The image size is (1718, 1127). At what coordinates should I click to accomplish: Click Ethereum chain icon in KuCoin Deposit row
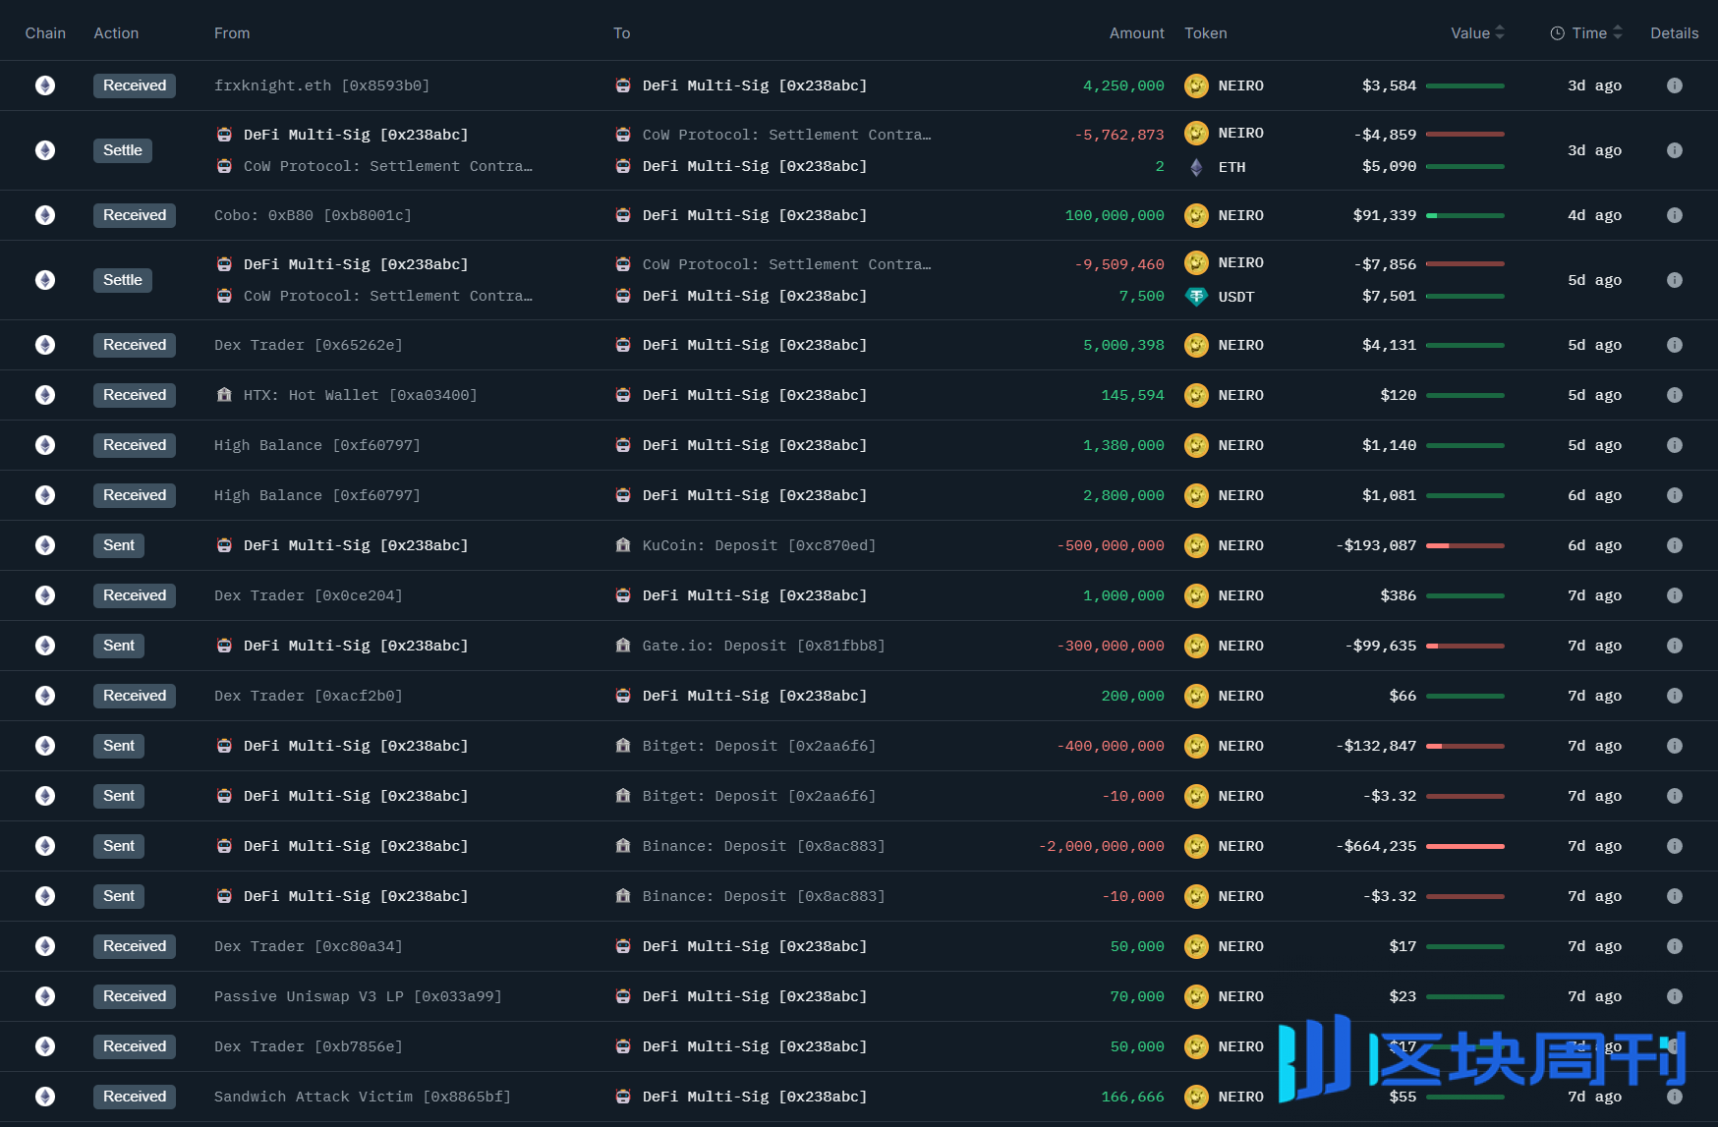45,545
